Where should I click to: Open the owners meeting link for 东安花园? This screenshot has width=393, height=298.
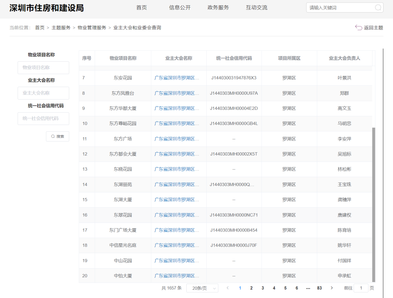tap(178, 78)
